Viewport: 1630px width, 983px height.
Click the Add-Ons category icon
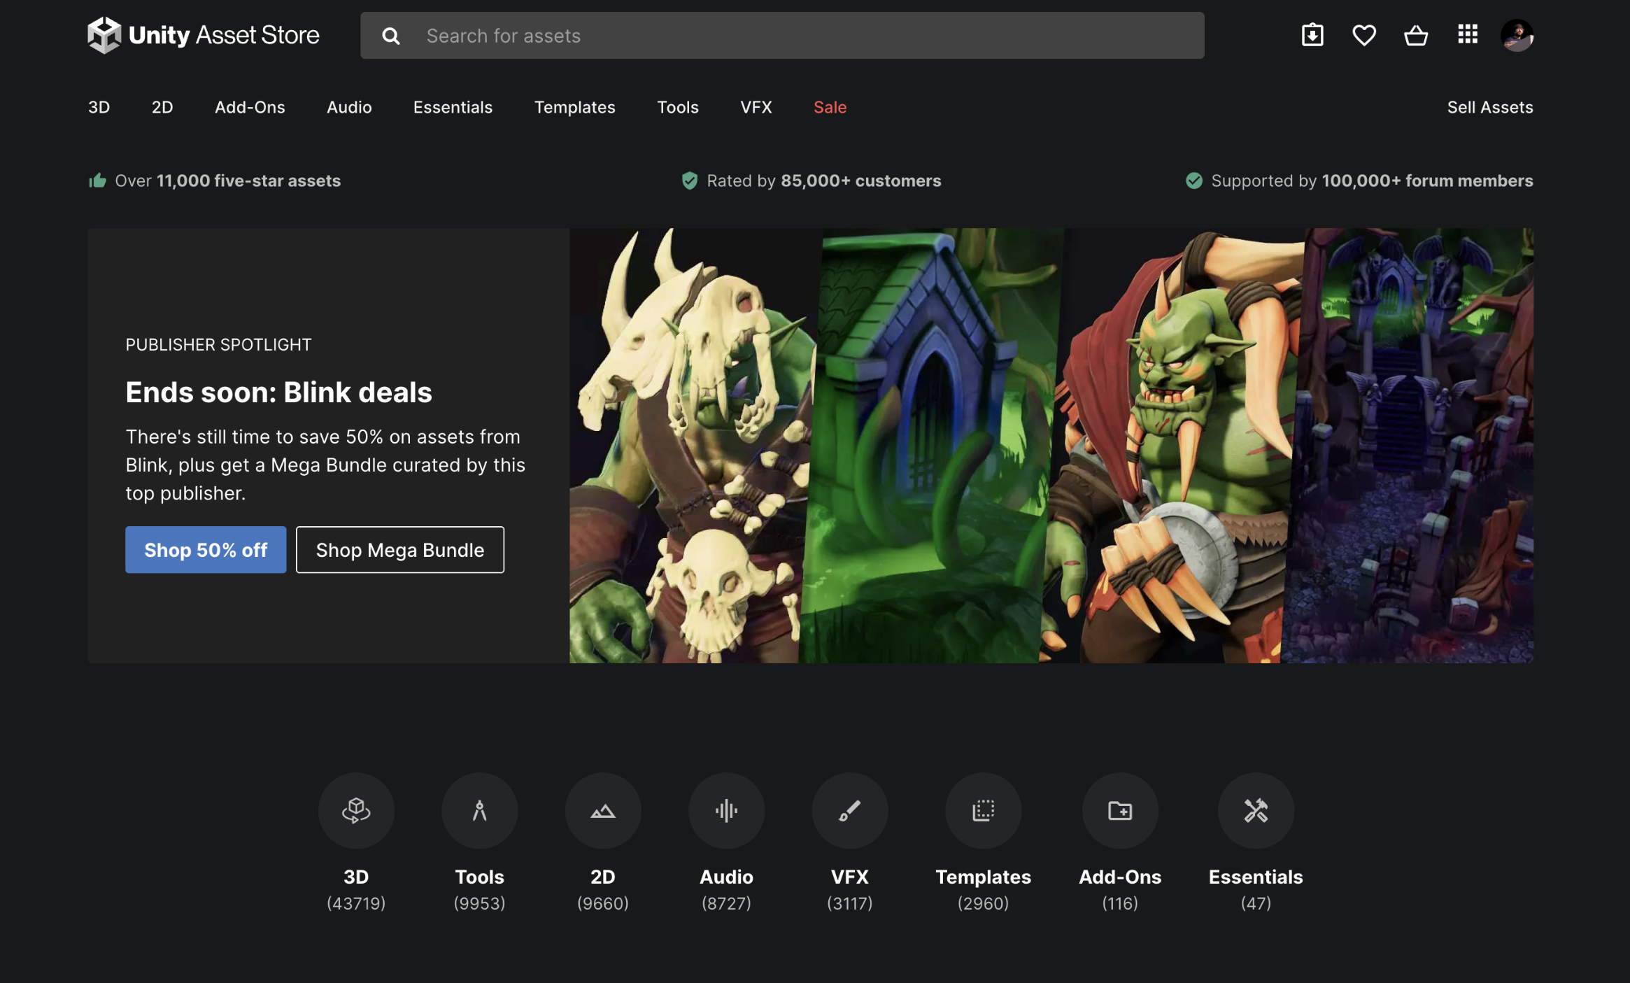1120,811
